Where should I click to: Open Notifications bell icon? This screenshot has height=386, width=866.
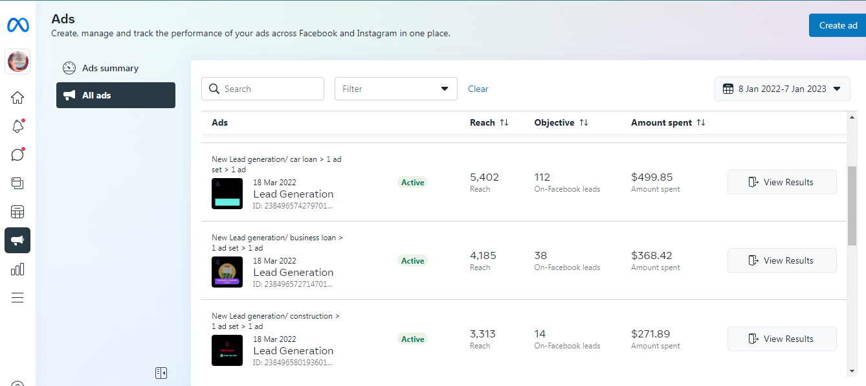point(17,126)
